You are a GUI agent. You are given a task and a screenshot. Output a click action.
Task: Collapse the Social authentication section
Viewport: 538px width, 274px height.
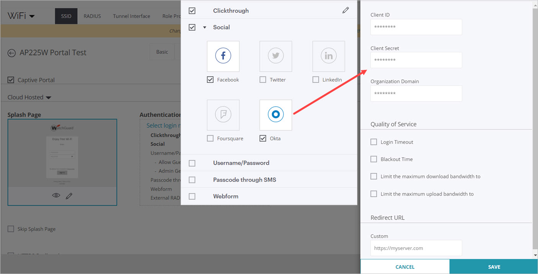tap(204, 27)
